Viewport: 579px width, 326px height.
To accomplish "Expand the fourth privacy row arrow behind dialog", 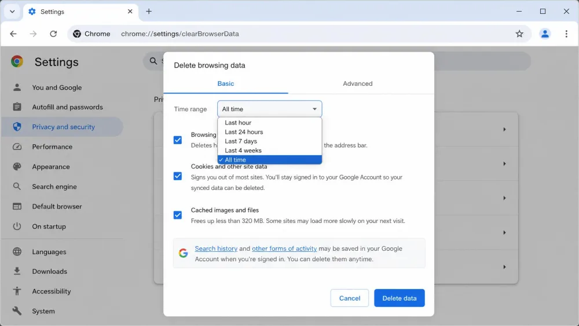I will [504, 233].
